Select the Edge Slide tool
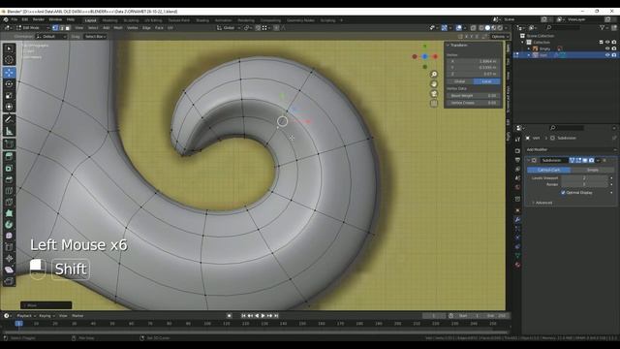 pyautogui.click(x=9, y=247)
